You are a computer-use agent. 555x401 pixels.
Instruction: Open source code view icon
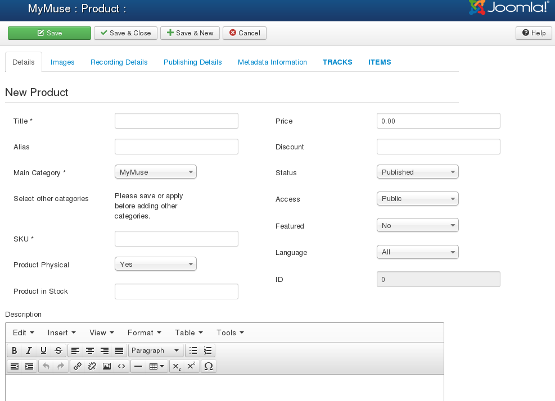pos(121,366)
